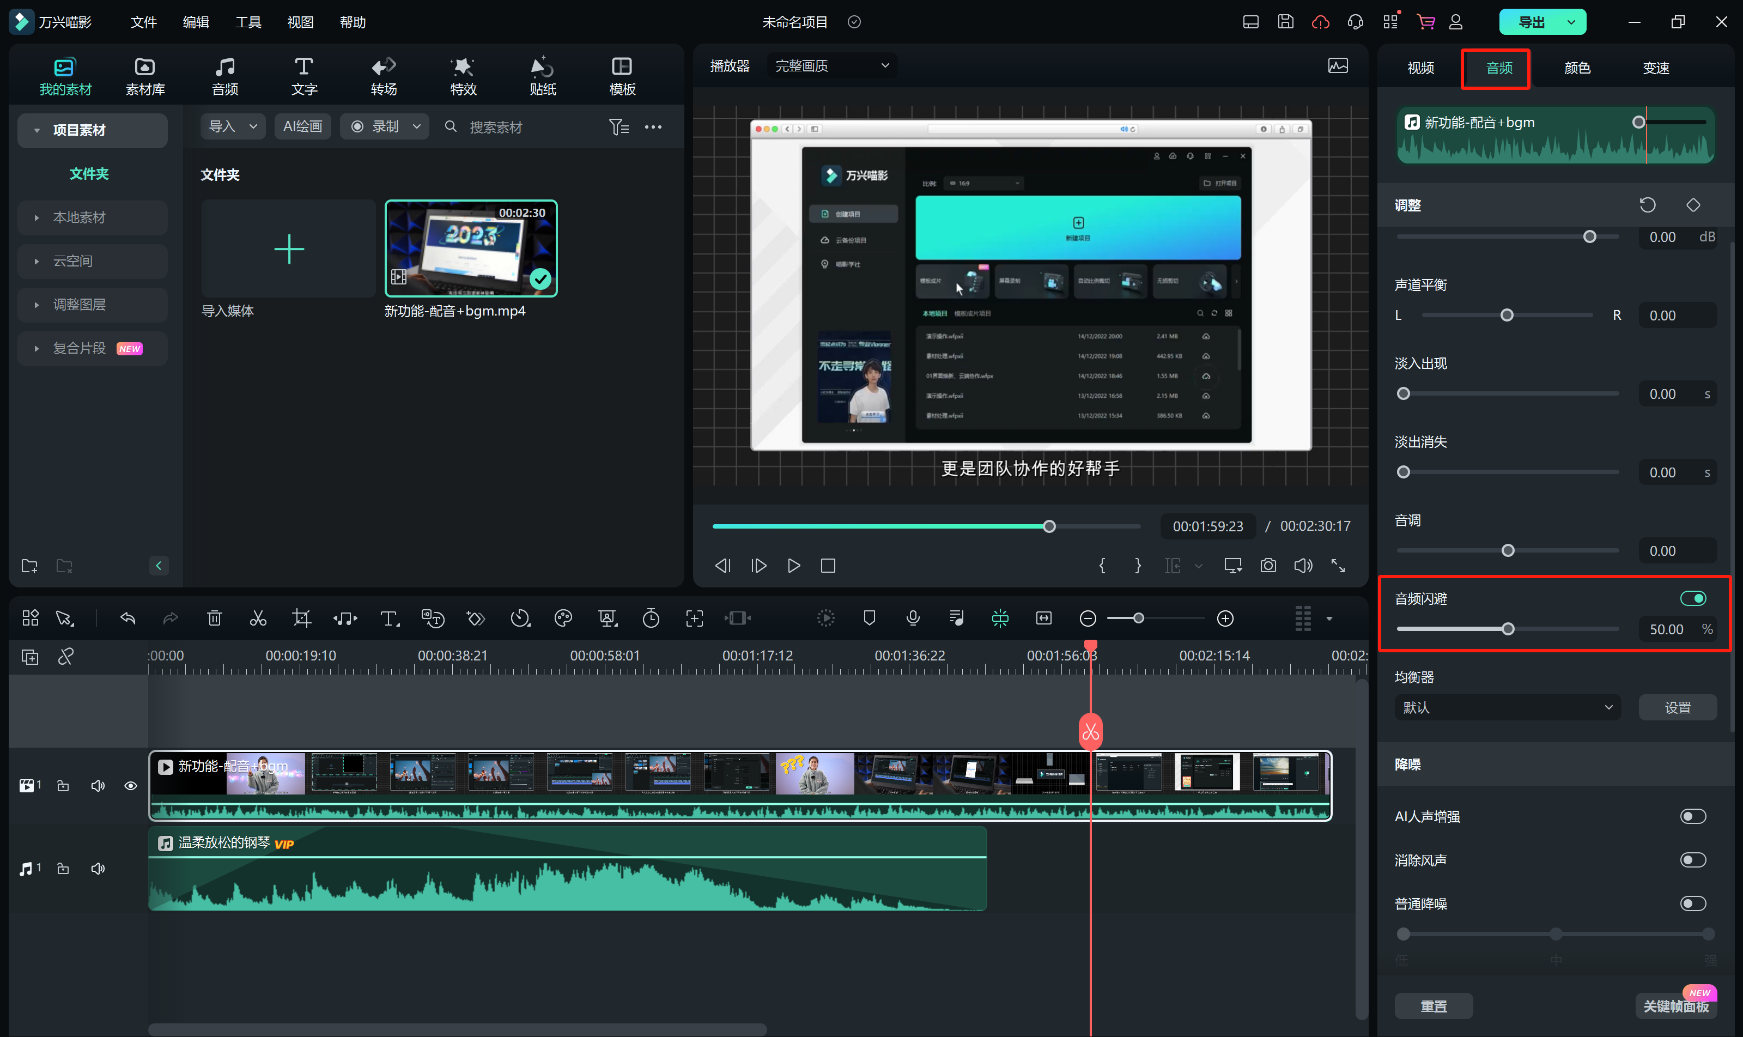
Task: Click the undo arrow in timeline toolbar
Action: pos(128,618)
